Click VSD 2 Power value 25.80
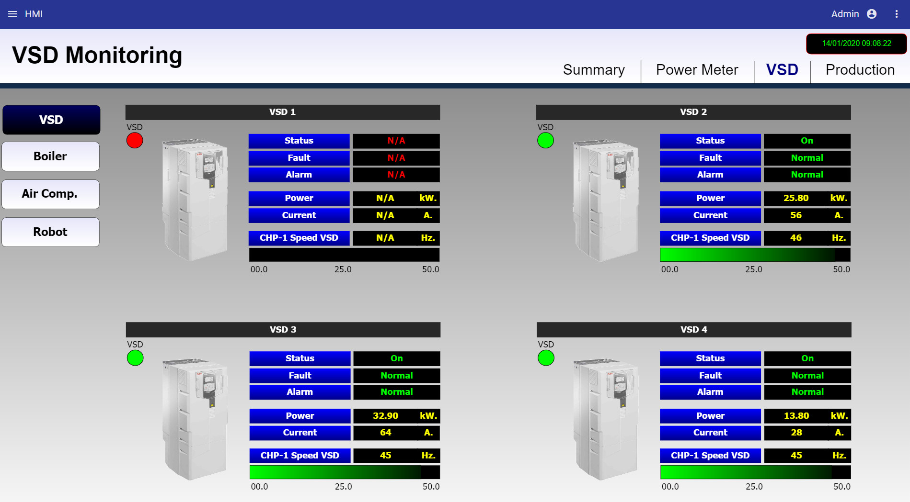Image resolution: width=910 pixels, height=502 pixels. [795, 198]
